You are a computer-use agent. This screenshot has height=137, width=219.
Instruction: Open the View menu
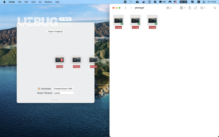tap(33, 2)
